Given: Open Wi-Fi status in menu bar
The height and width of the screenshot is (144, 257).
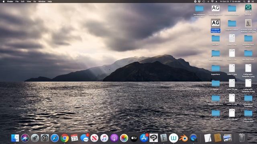Looking at the screenshot, I should click(212, 2).
